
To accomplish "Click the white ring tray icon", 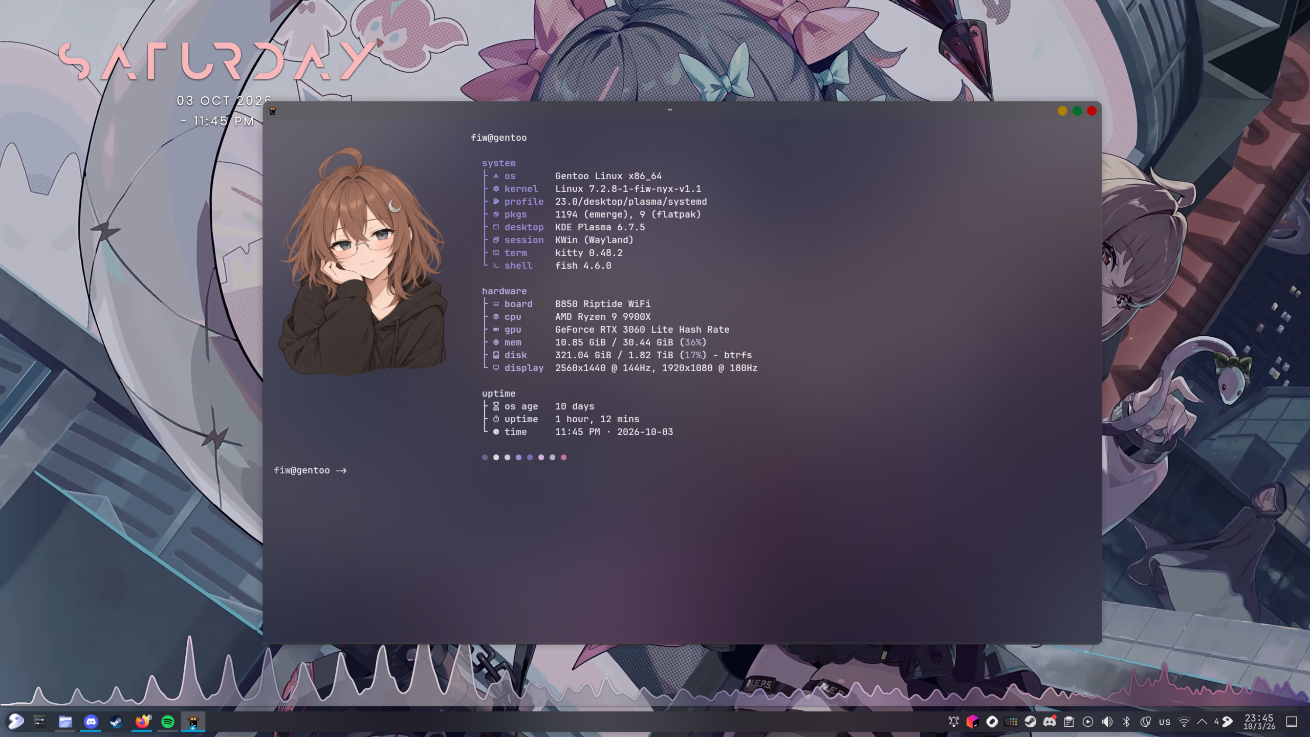I will coord(992,722).
